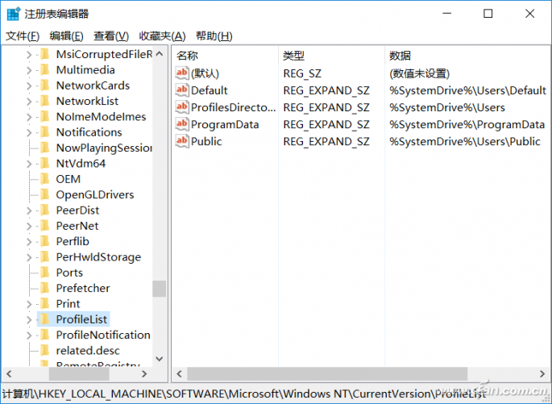Open the 编辑(E) menu
The image size is (552, 404).
(66, 36)
